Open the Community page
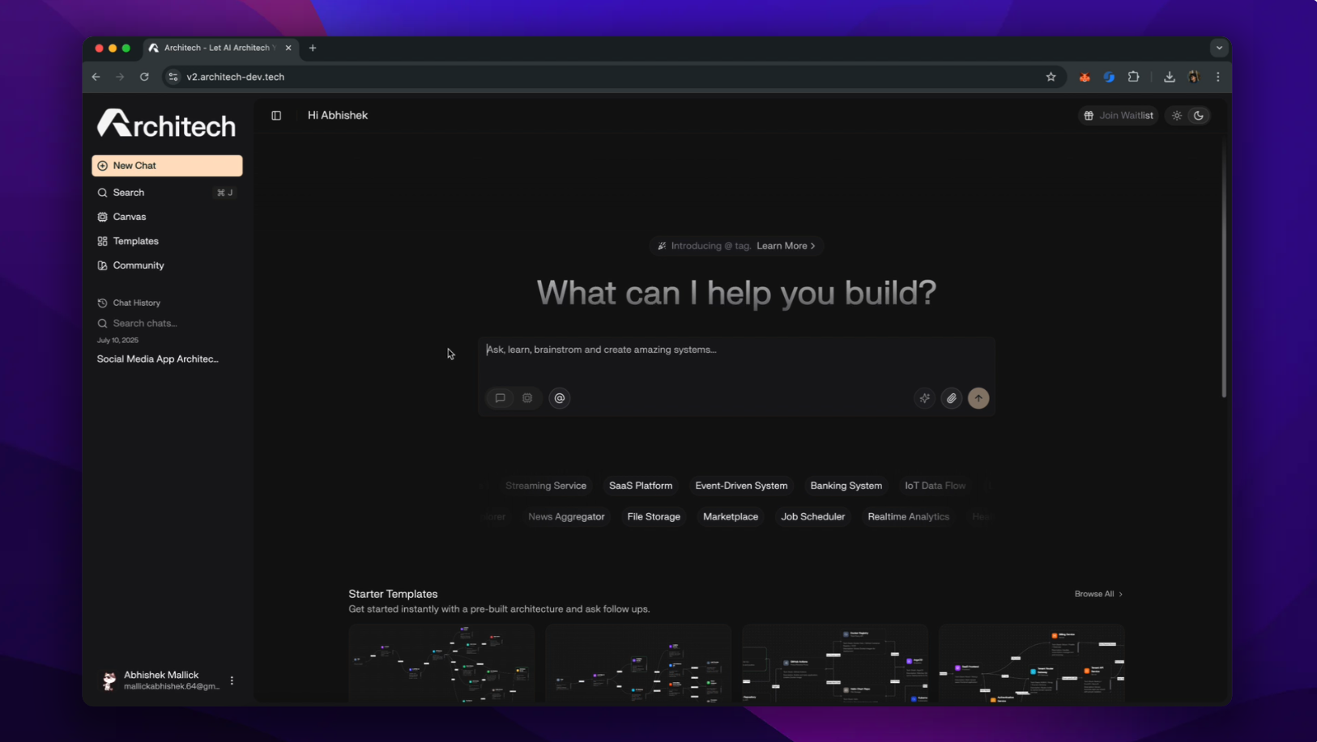Screen dimensions: 1317x742 [138, 265]
